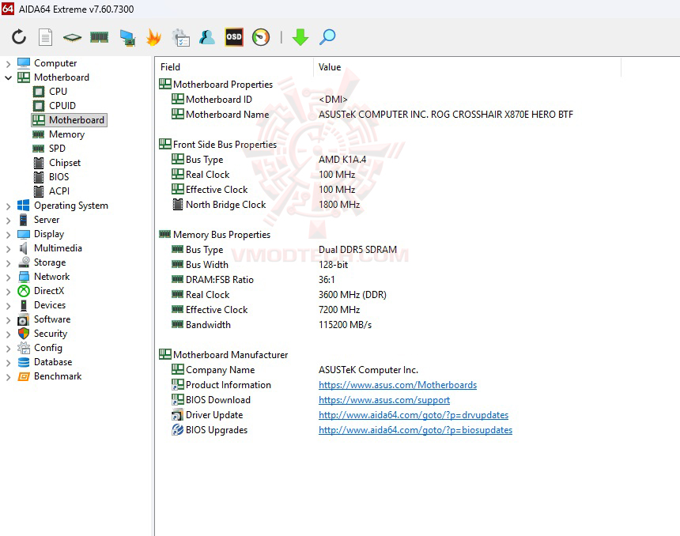Expand the Server tree node
Image resolution: width=680 pixels, height=536 pixels.
(8, 221)
